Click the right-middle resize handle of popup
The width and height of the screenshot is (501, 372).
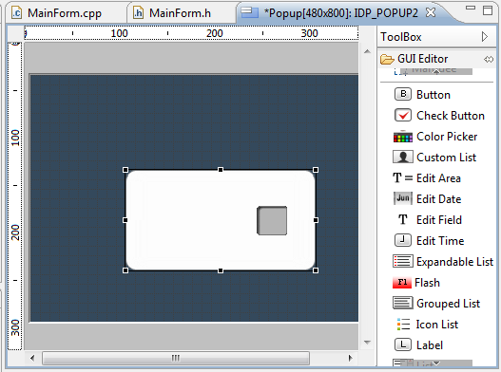pyautogui.click(x=316, y=220)
